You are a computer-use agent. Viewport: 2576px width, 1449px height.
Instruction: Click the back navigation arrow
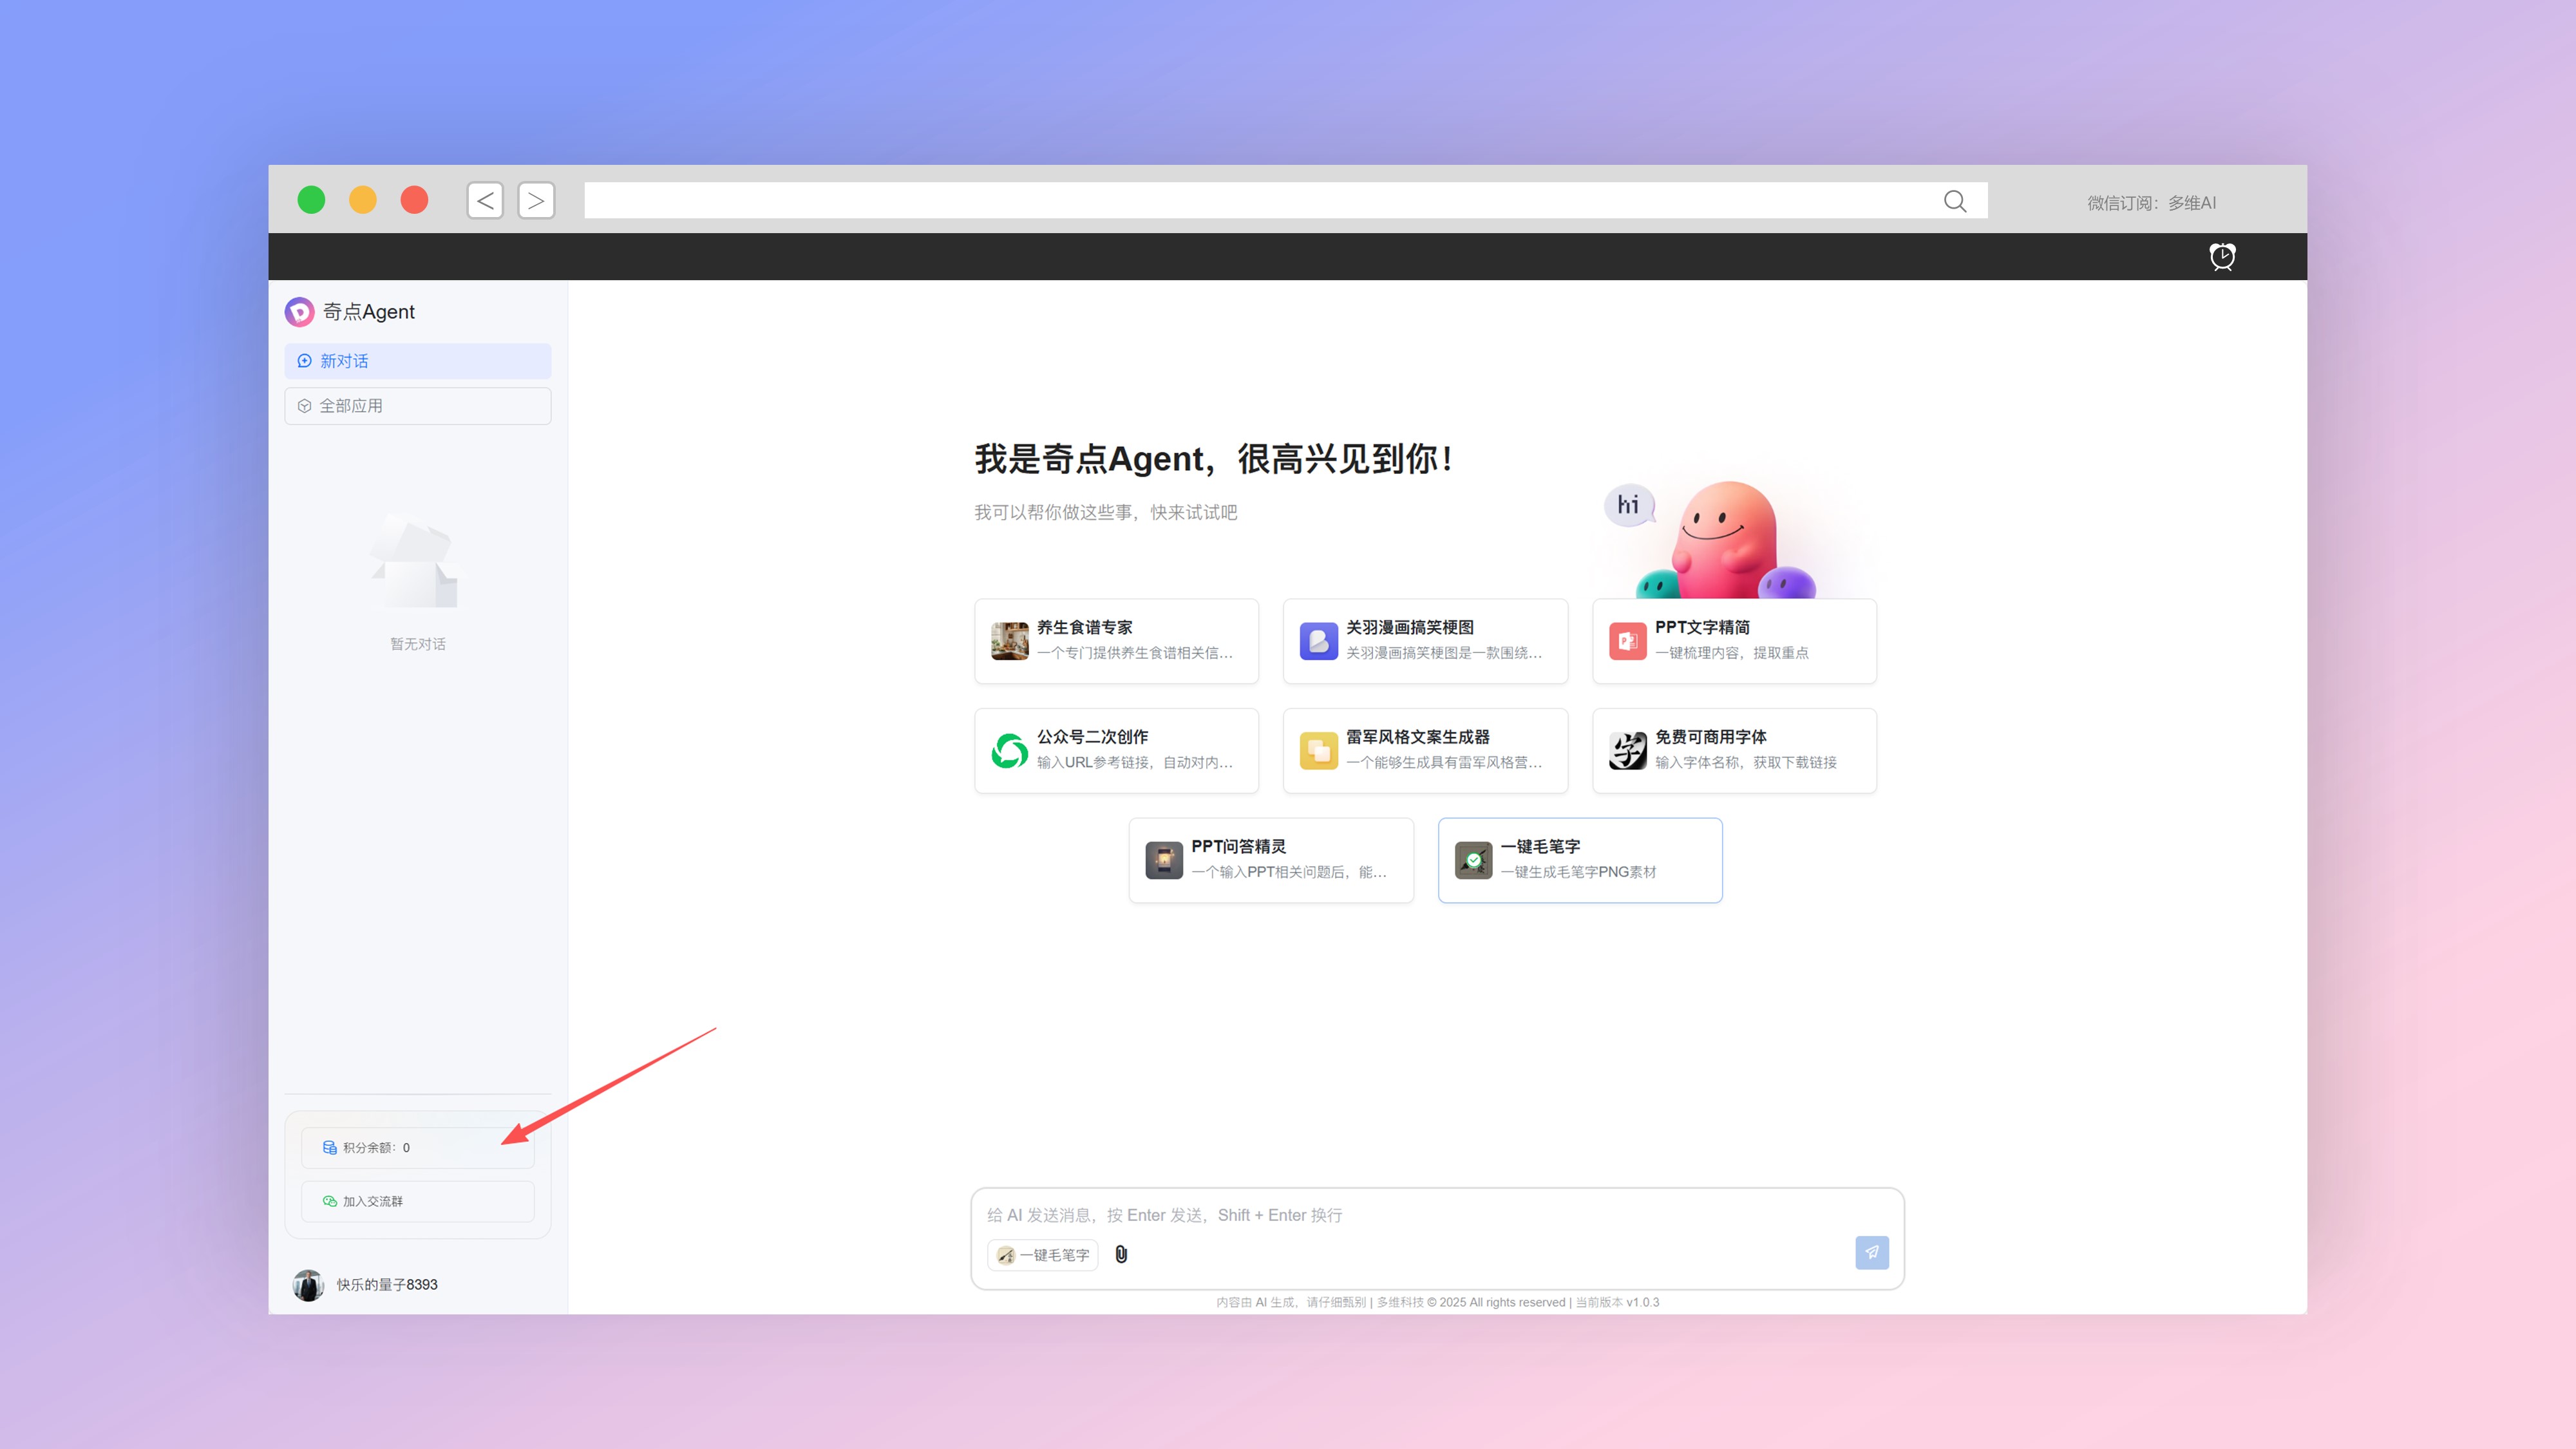click(x=484, y=200)
